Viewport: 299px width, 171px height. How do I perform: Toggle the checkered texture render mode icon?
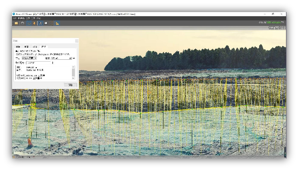tap(40, 23)
